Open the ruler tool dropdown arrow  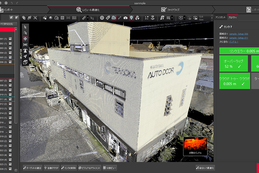(88, 18)
